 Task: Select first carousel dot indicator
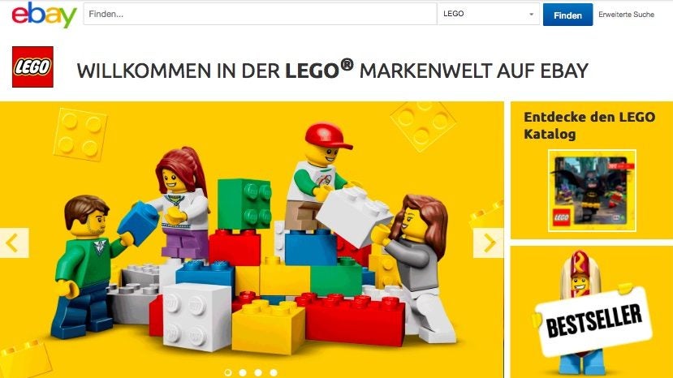tap(228, 372)
